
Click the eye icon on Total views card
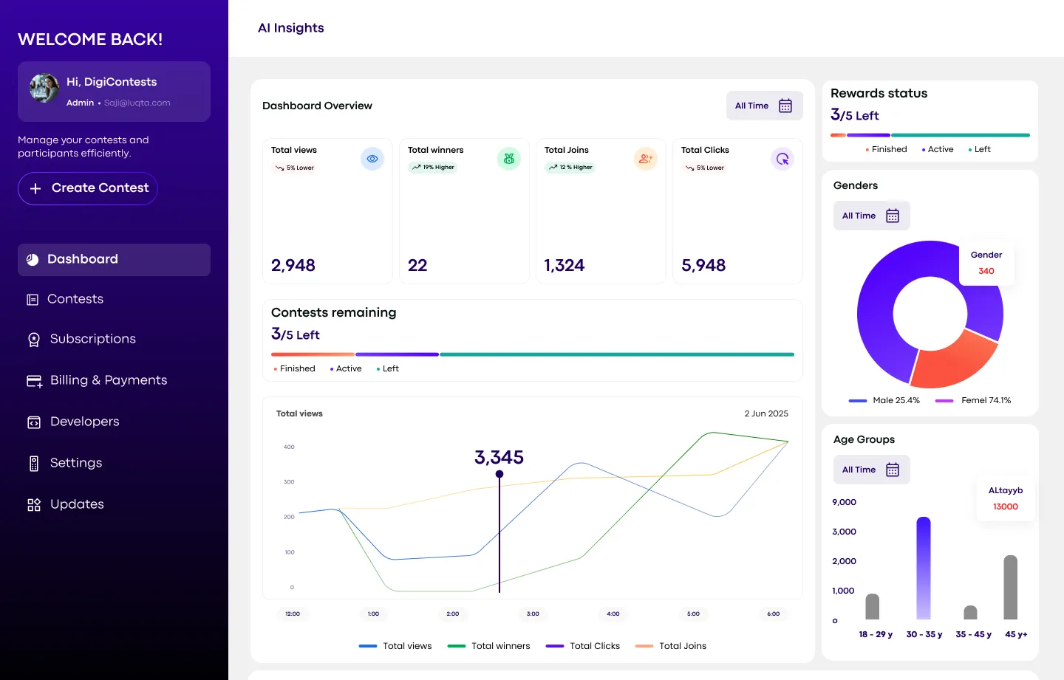point(372,159)
